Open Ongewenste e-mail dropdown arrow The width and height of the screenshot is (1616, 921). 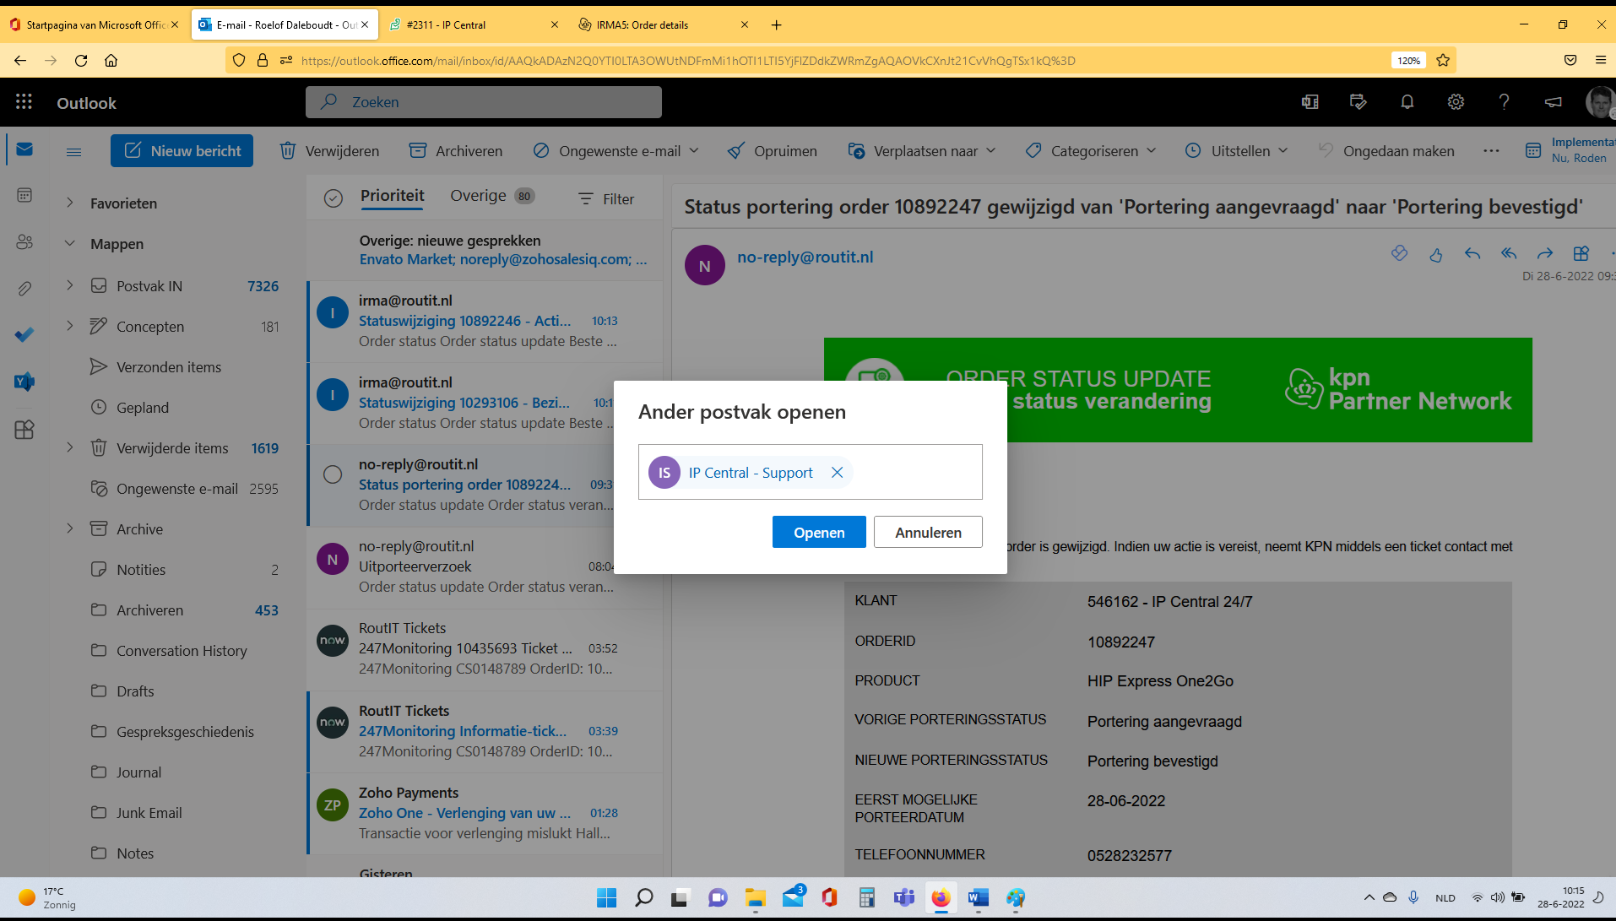pos(694,151)
